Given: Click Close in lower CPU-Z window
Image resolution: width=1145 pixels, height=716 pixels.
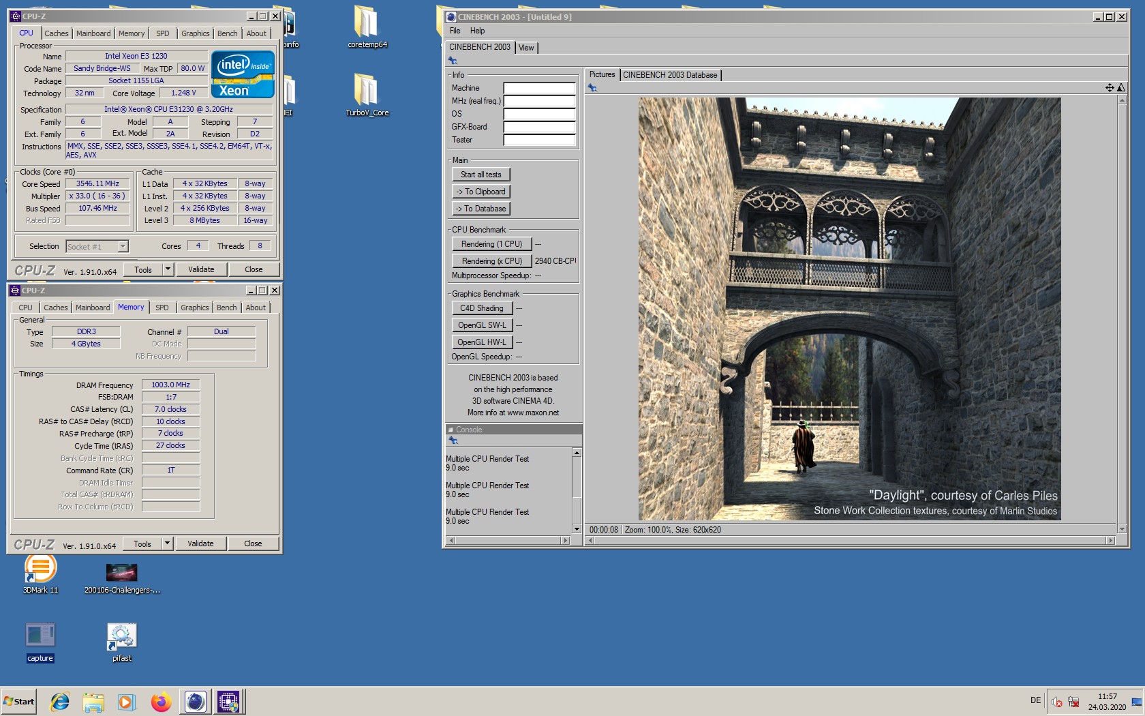Looking at the screenshot, I should pos(253,543).
